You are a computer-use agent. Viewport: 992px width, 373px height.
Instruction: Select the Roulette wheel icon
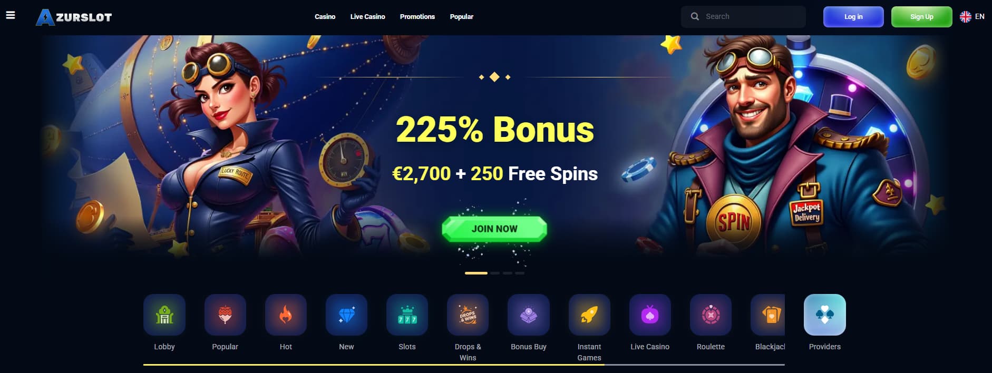tap(711, 315)
